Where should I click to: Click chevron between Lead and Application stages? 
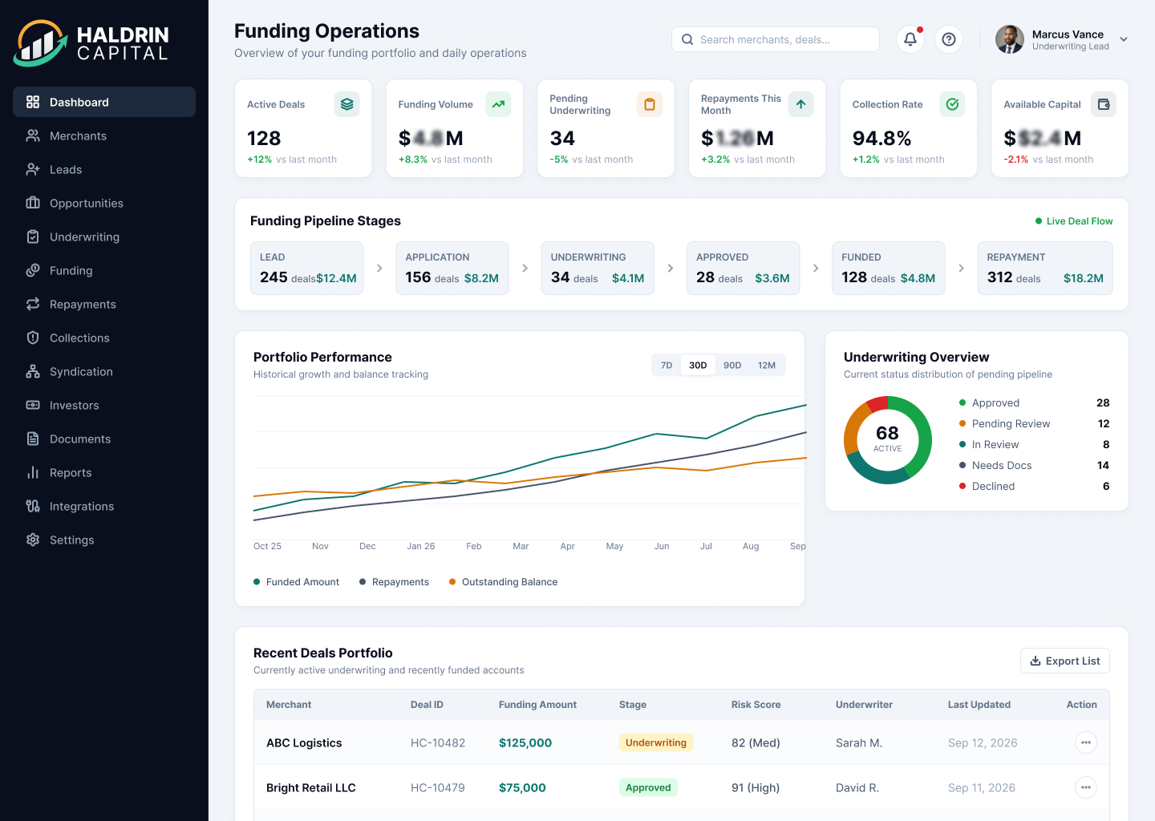[379, 269]
